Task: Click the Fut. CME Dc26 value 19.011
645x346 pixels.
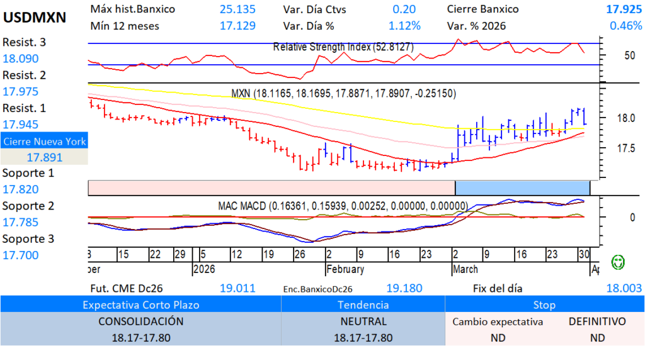Action: coord(237,288)
